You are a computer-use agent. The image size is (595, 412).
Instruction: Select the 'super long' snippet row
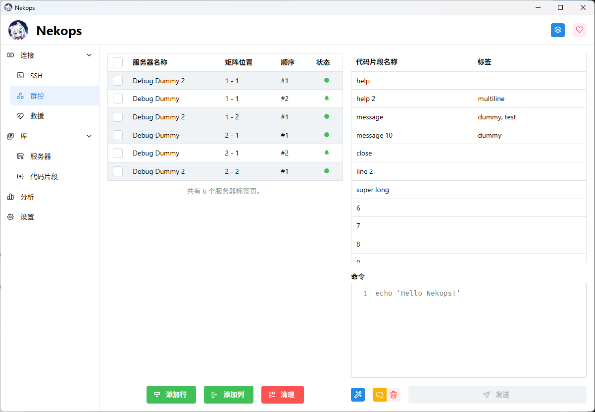point(373,190)
